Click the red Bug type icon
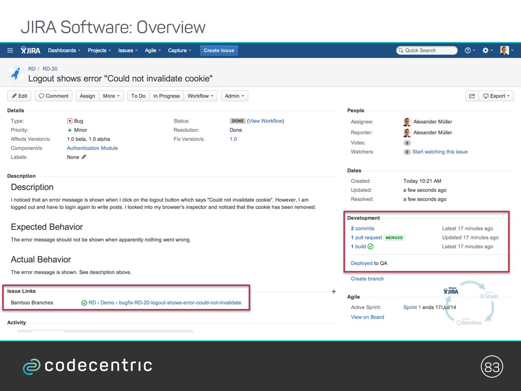Screen dimensions: 521x391 click(69, 121)
